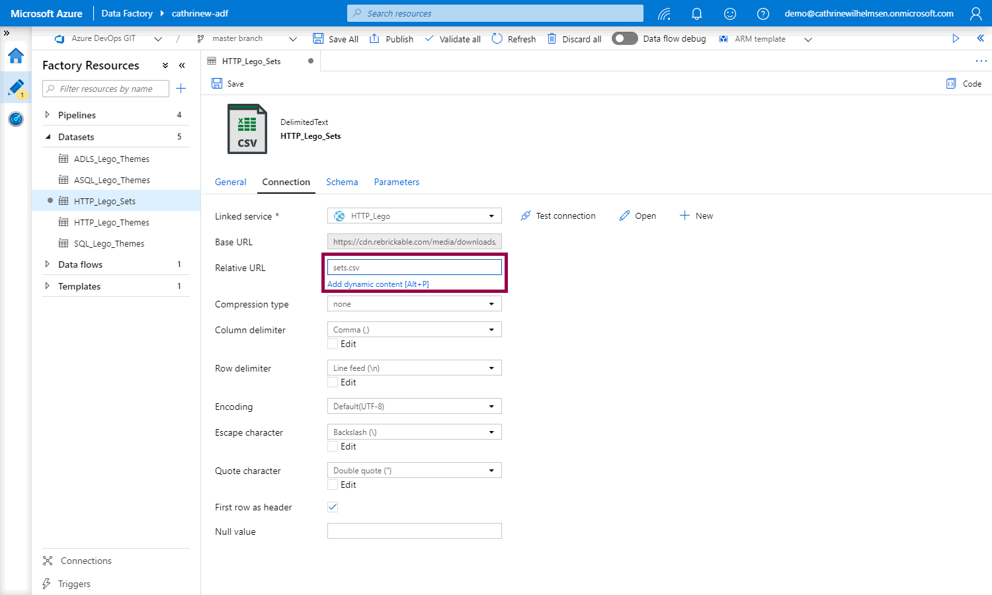
Task: Toggle the Data flow debug switch
Action: pyautogui.click(x=624, y=38)
